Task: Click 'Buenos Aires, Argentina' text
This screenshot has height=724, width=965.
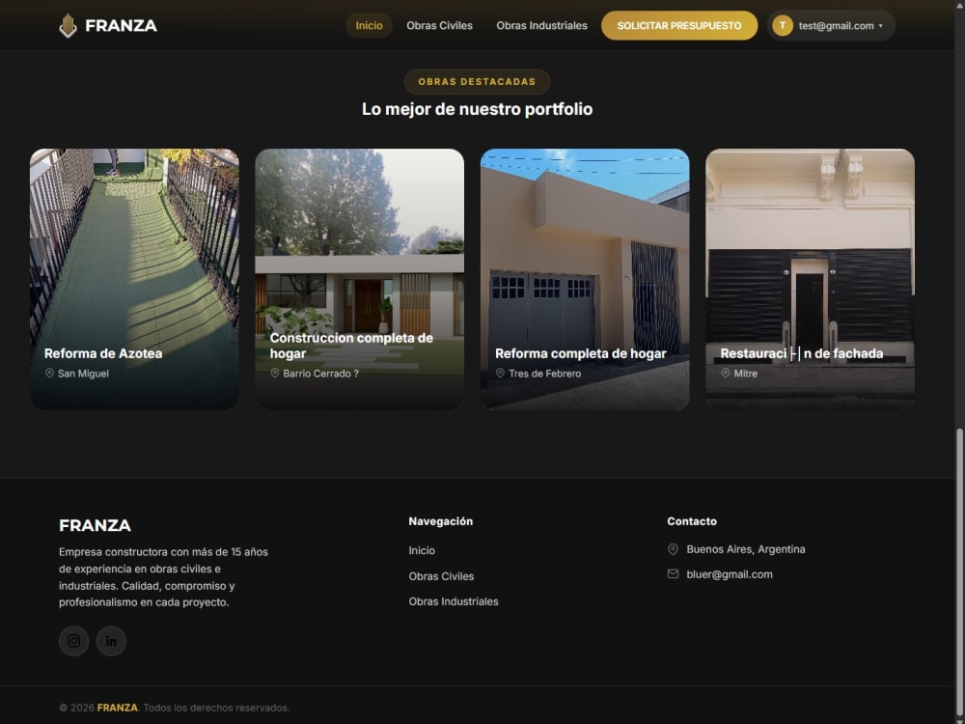Action: click(745, 549)
